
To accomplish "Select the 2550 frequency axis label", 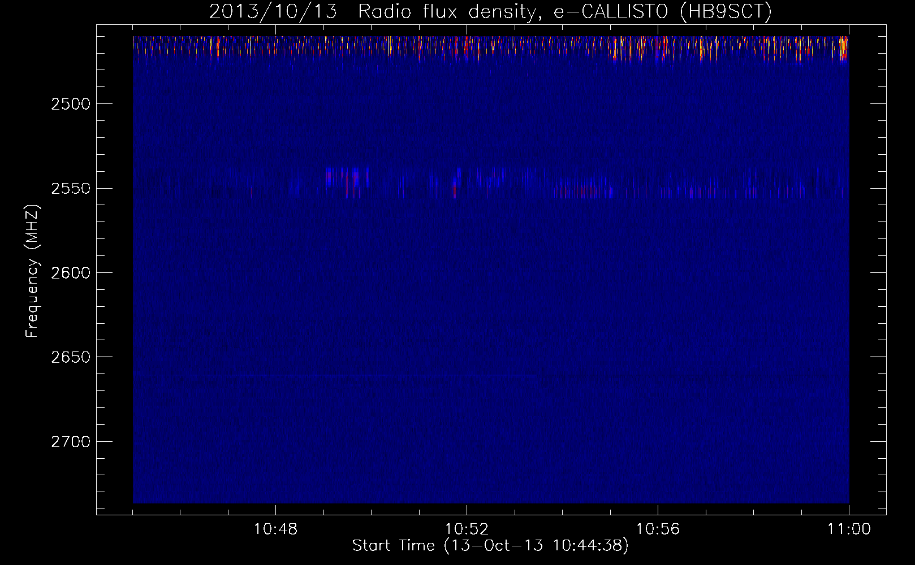I will pos(70,188).
